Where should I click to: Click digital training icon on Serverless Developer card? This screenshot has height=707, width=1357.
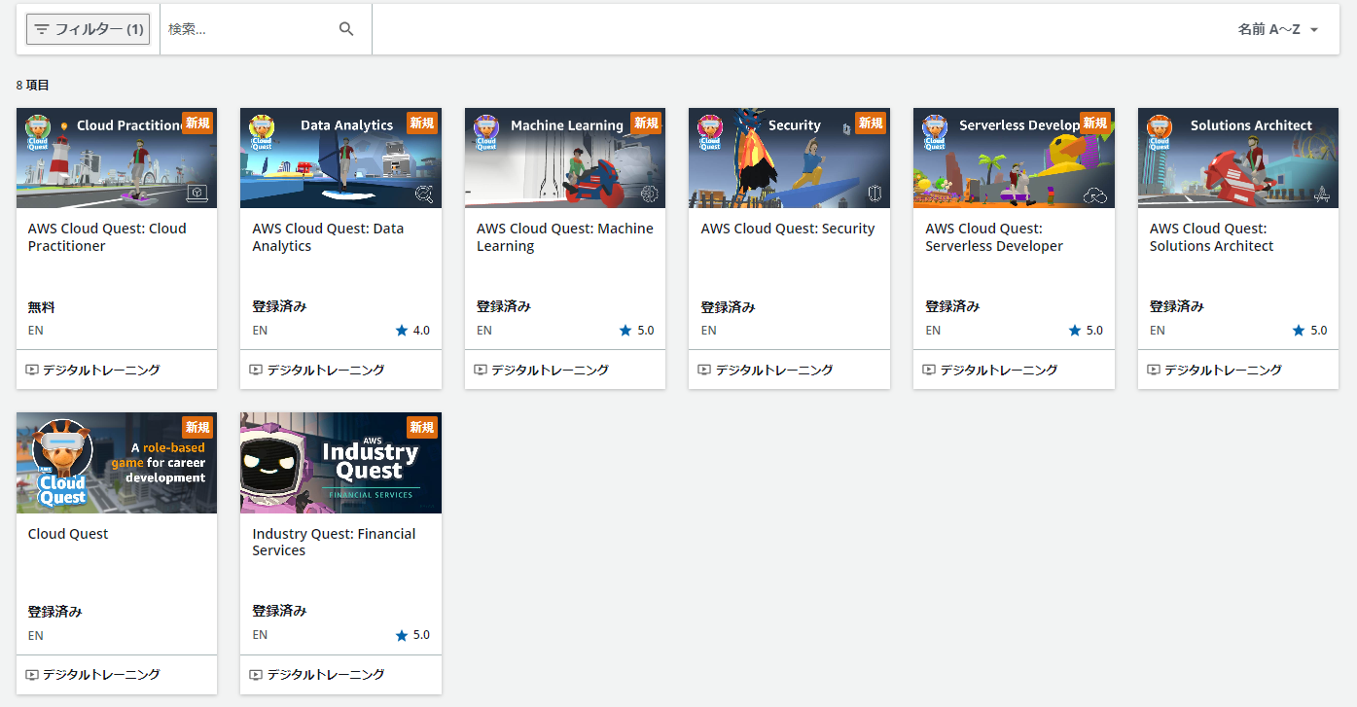pyautogui.click(x=929, y=370)
